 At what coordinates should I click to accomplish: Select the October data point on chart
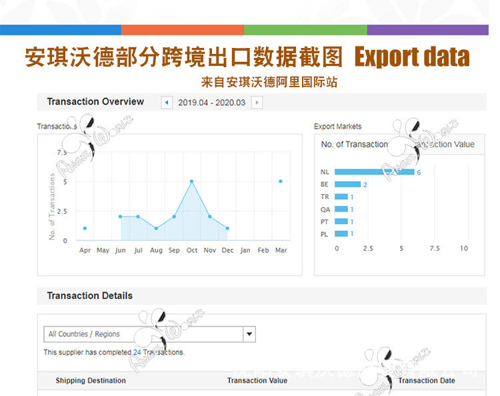tap(191, 181)
